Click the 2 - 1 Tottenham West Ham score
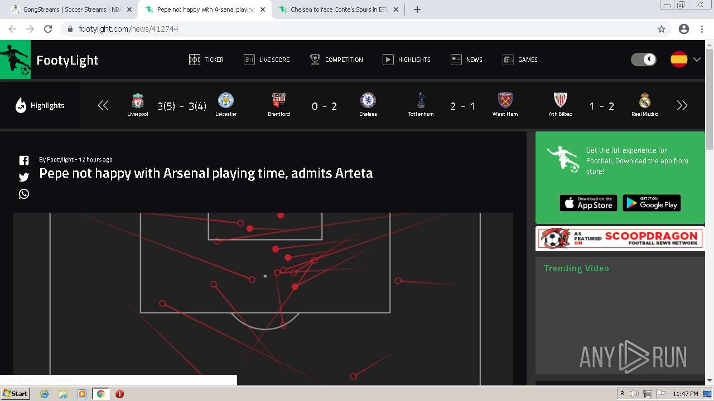714x401 pixels. tap(462, 106)
